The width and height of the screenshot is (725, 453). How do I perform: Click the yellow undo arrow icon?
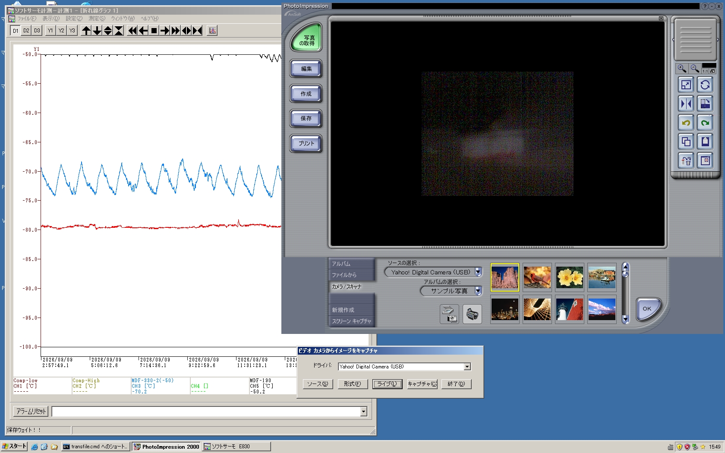coord(686,123)
